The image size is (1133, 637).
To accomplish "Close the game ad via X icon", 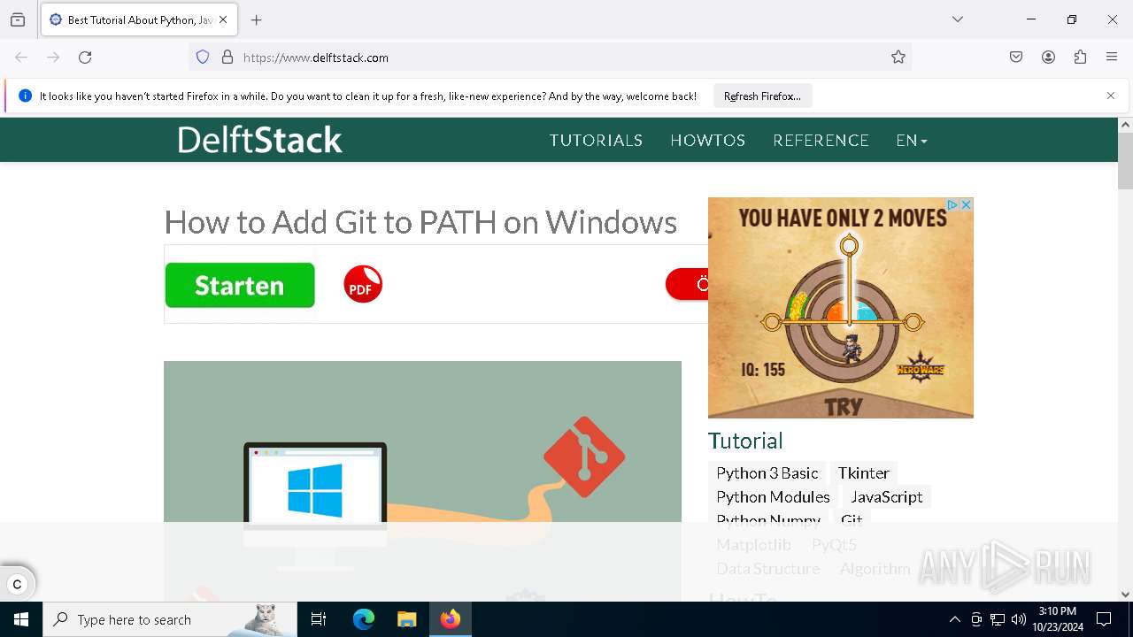I will pyautogui.click(x=967, y=204).
